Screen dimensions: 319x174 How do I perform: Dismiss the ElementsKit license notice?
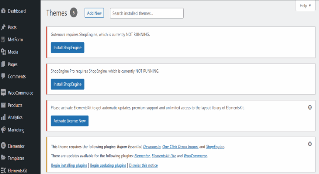tap(310, 107)
